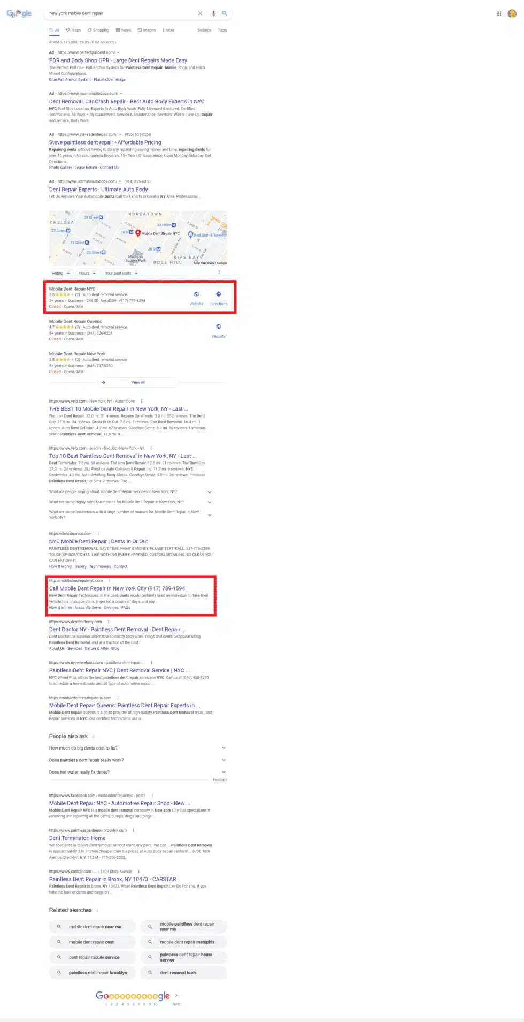
Task: Select related search 'mobile dent repair cost'
Action: tap(93, 942)
